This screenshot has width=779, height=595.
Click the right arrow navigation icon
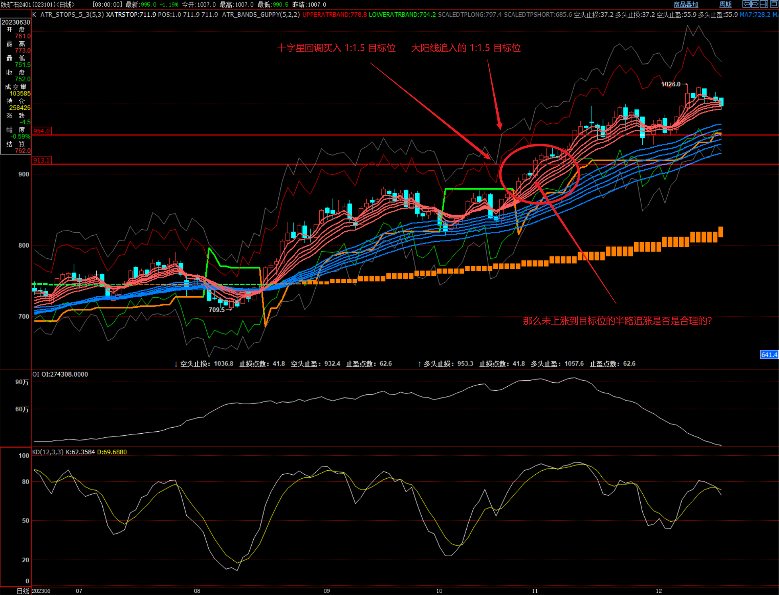(x=755, y=4)
